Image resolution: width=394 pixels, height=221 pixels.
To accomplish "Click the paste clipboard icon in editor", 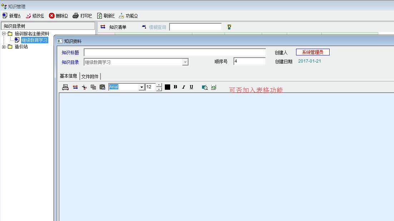I will [102, 87].
